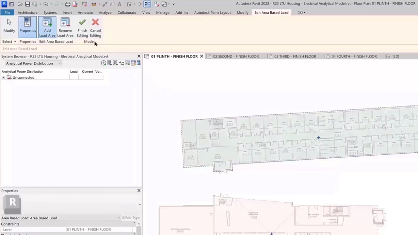Viewport: 418px width, 235px height.
Task: Open the 3D view dropdown arrow
Action: [x=134, y=4]
